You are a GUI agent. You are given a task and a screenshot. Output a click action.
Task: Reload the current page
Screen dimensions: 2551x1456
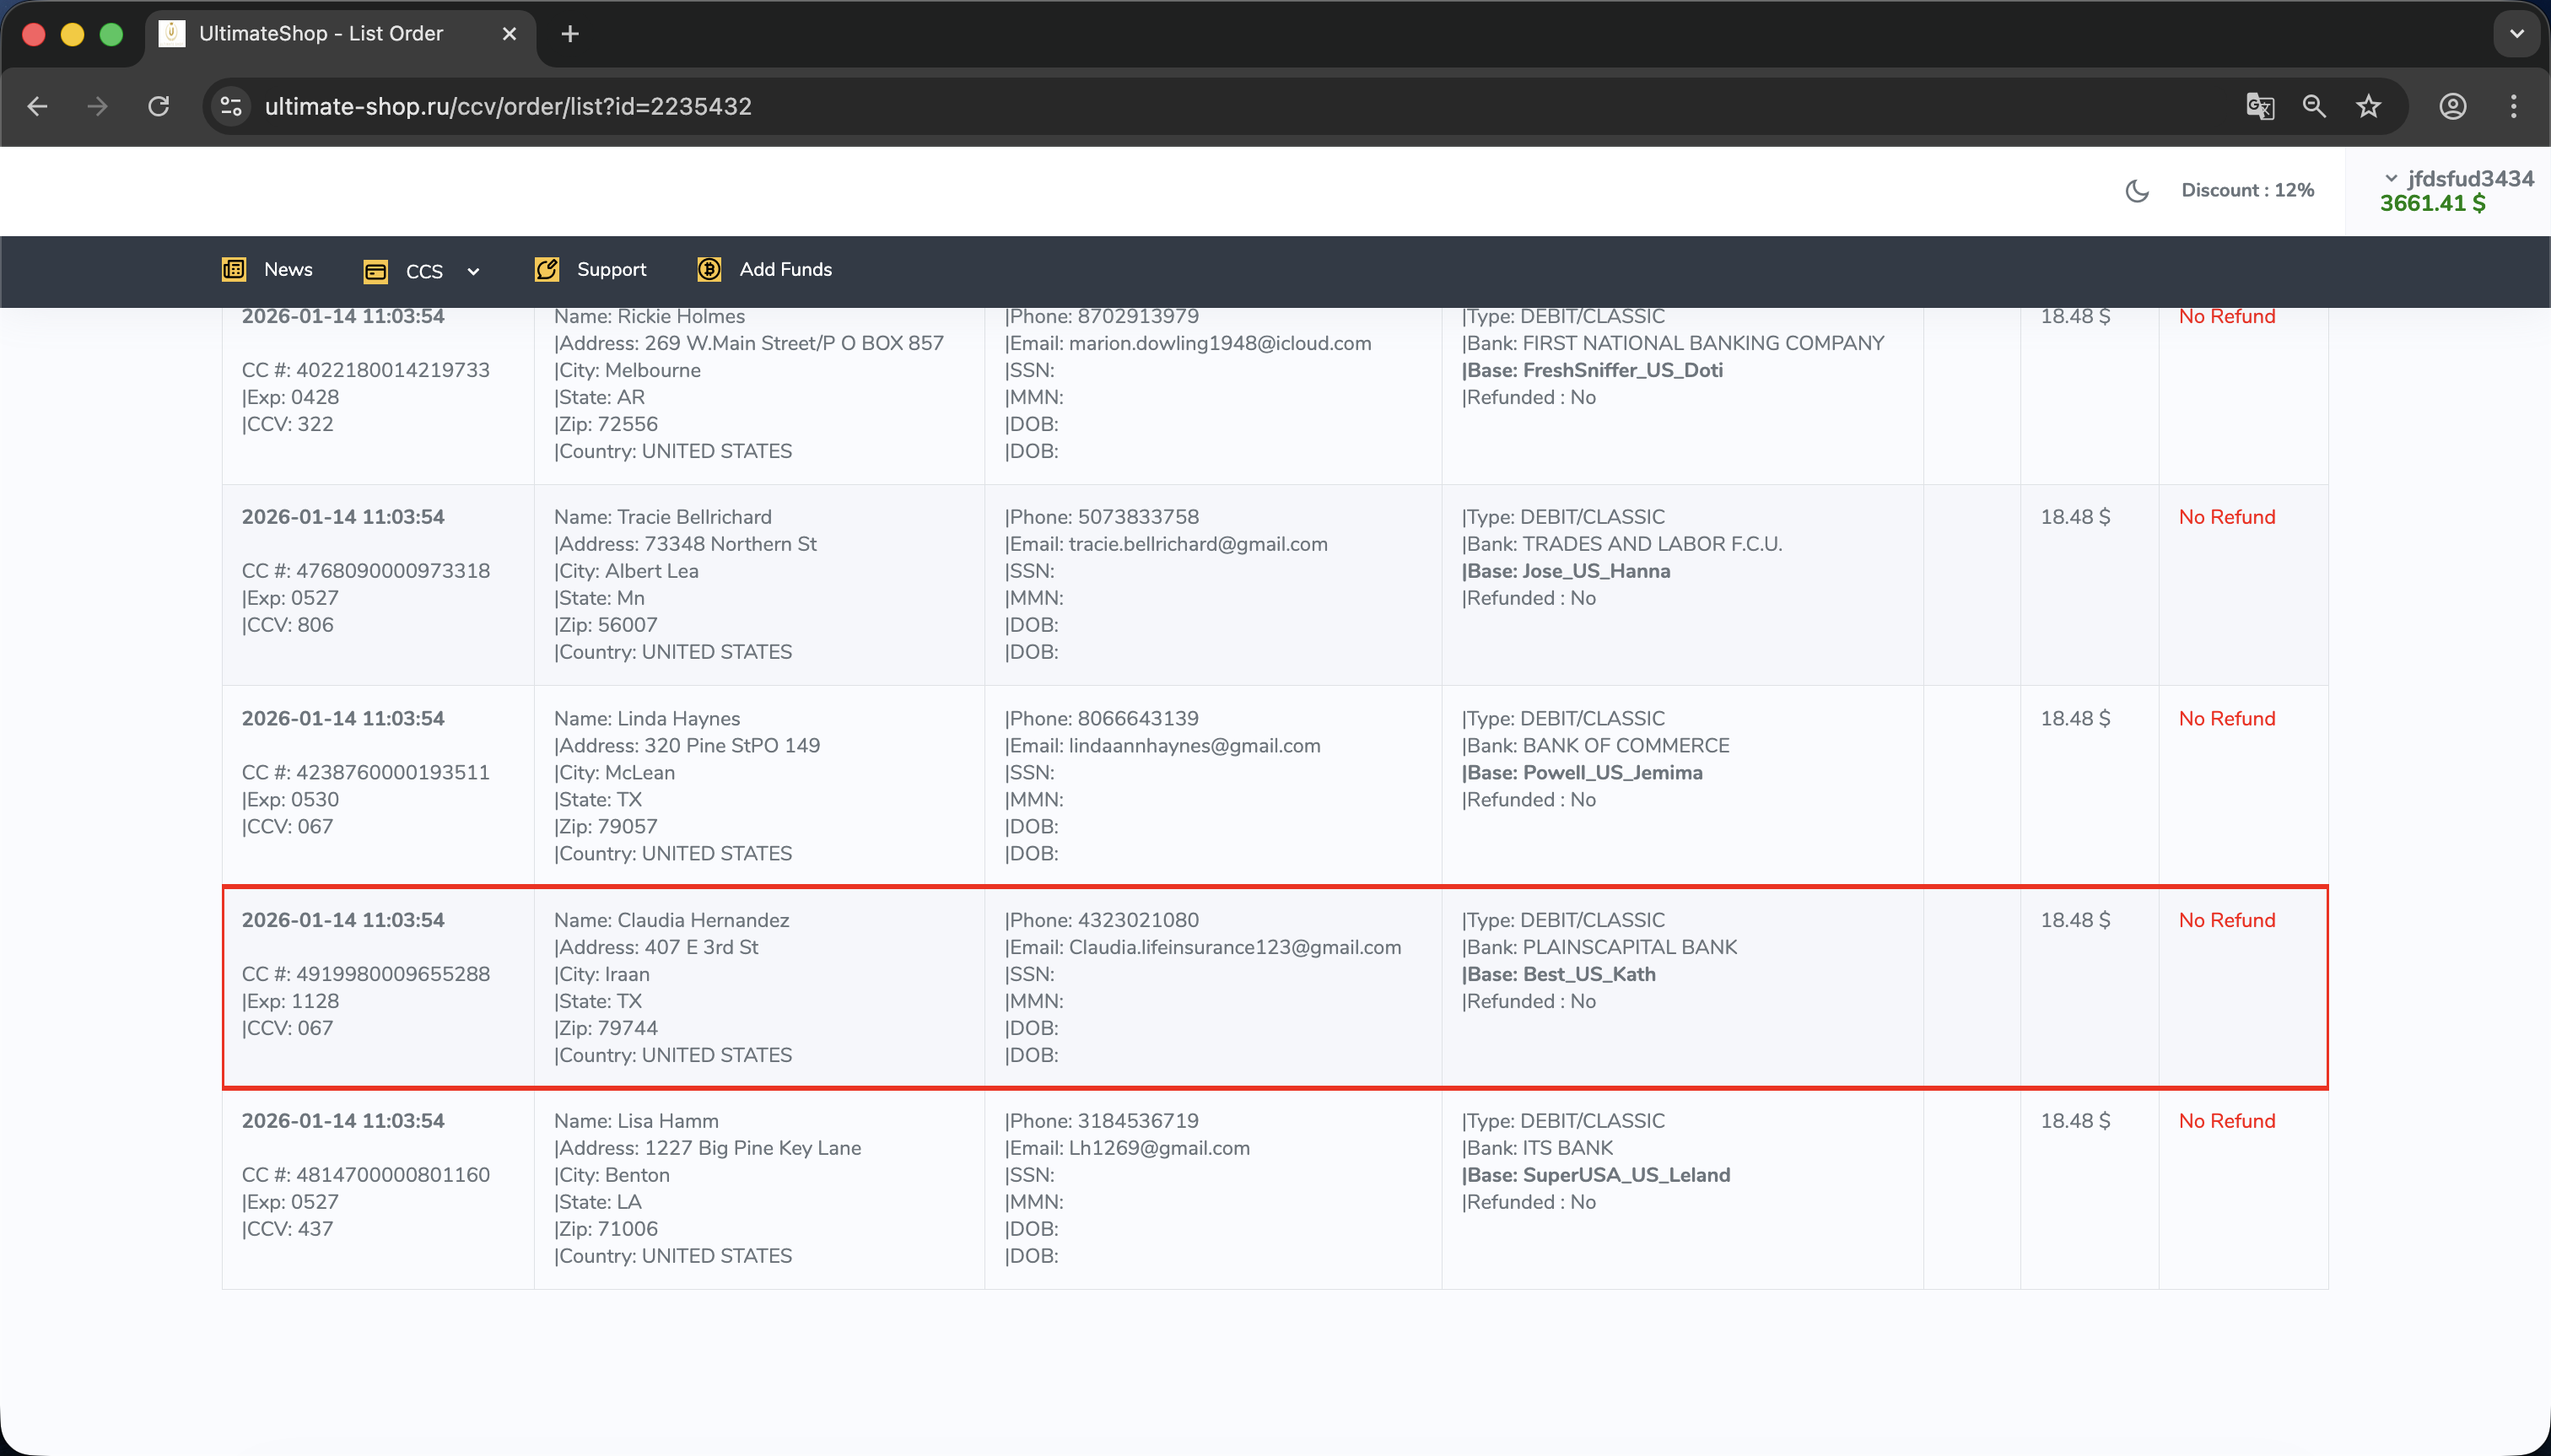click(x=158, y=106)
